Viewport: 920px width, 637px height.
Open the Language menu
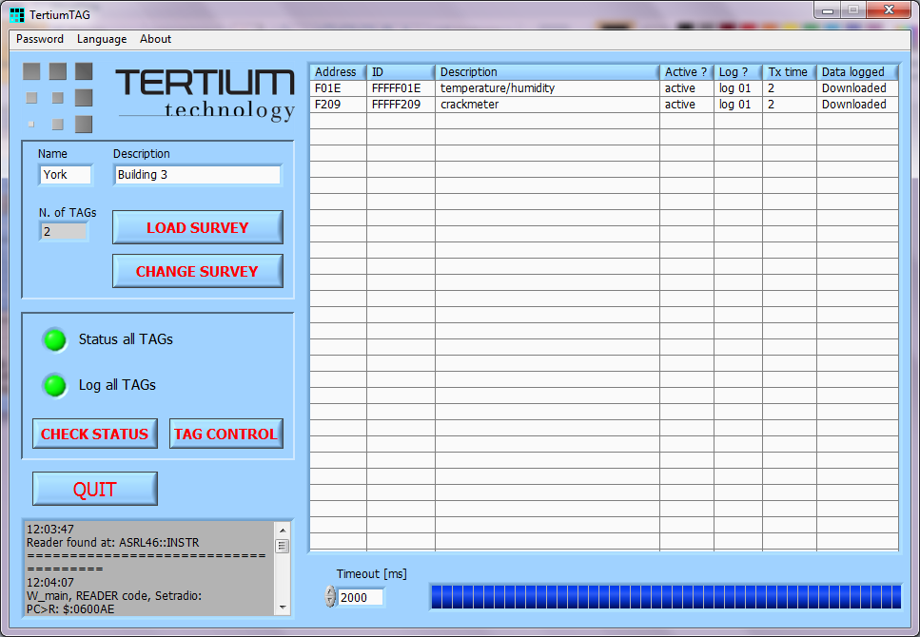point(102,39)
